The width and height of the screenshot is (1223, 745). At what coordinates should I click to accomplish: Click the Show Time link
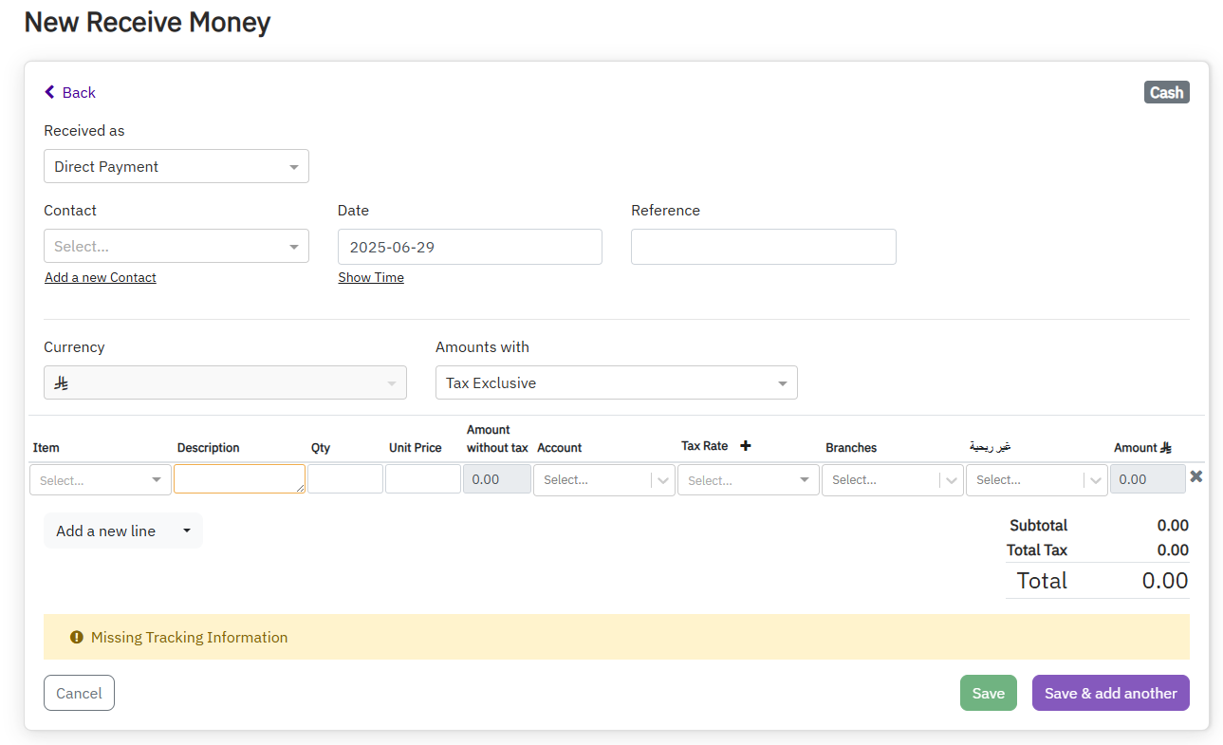pos(371,277)
